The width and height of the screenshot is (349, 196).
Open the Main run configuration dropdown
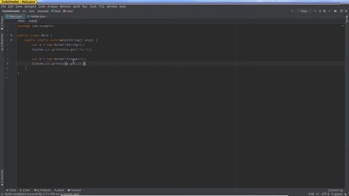[x=304, y=11]
